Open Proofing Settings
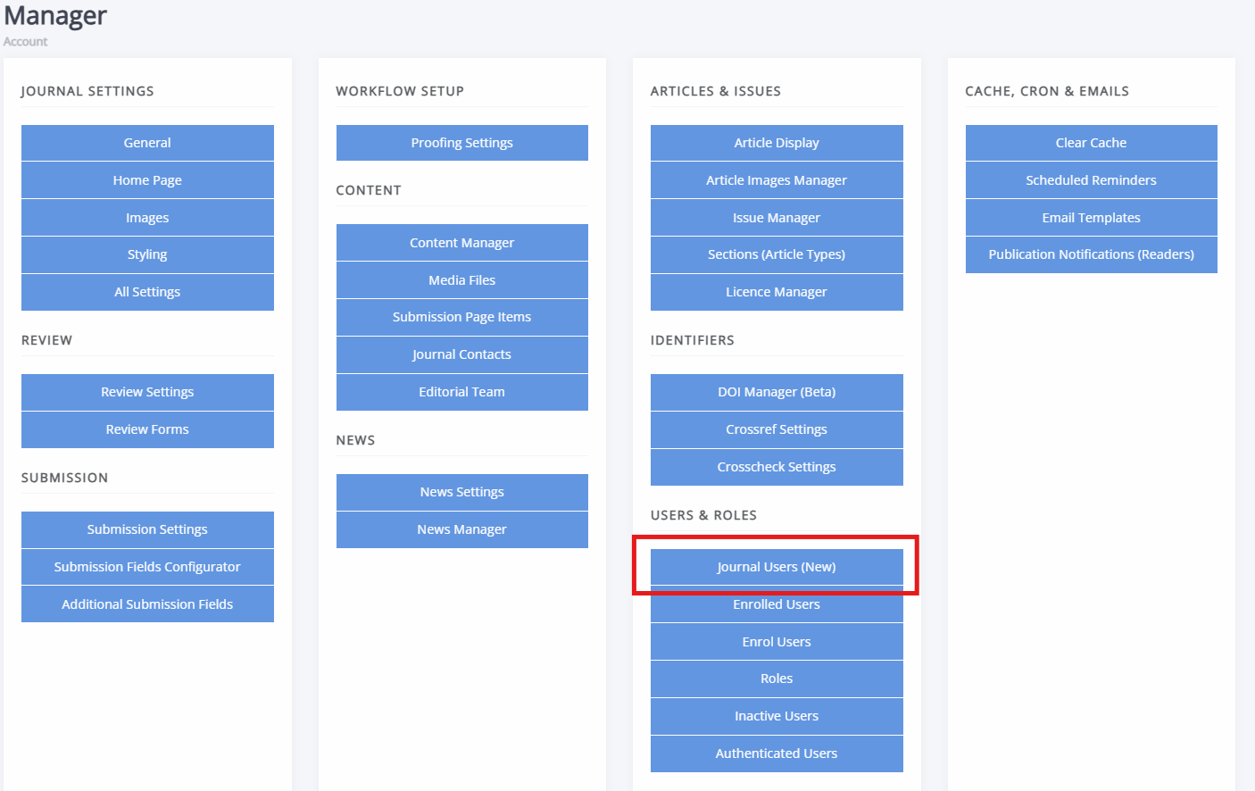The height and width of the screenshot is (791, 1255). pos(462,143)
